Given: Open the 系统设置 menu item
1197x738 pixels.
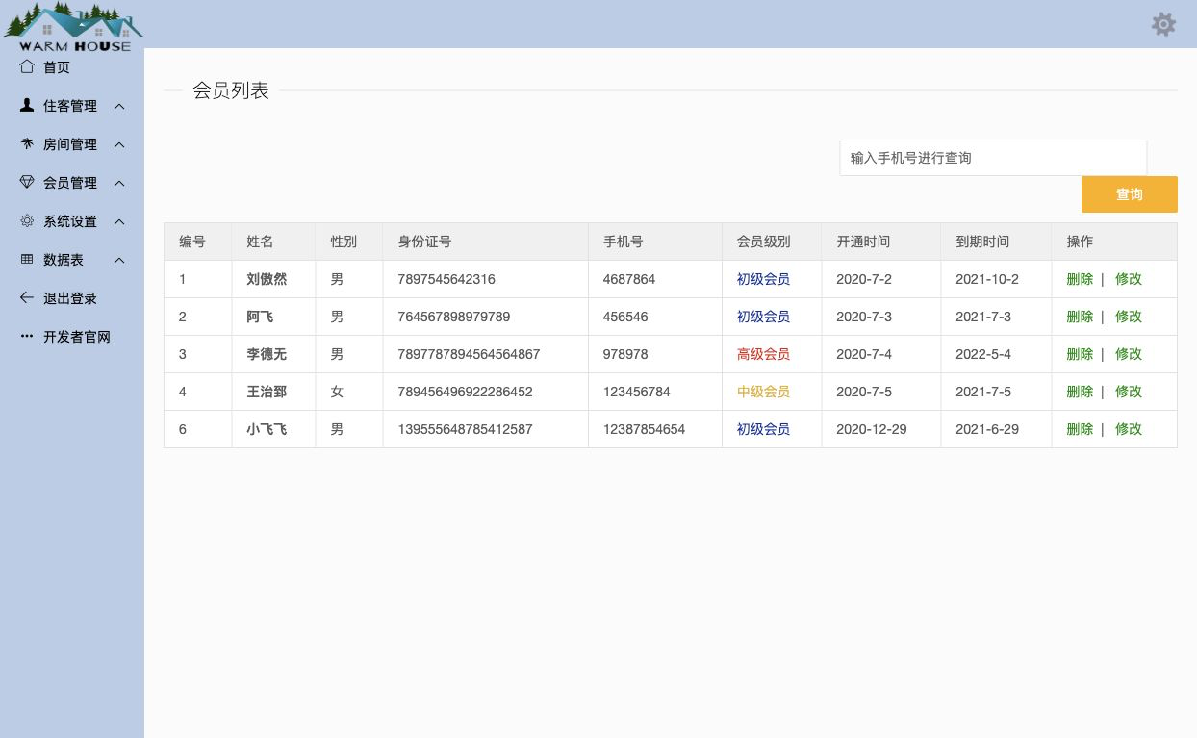Looking at the screenshot, I should pos(72,221).
